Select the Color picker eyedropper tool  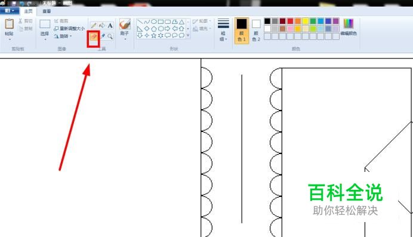[x=103, y=36]
